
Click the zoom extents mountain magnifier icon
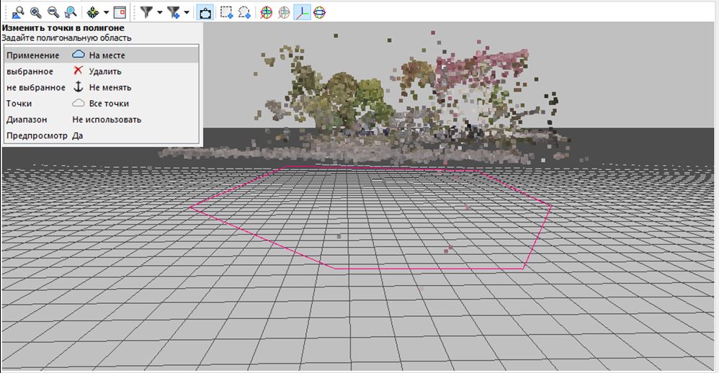click(x=19, y=12)
